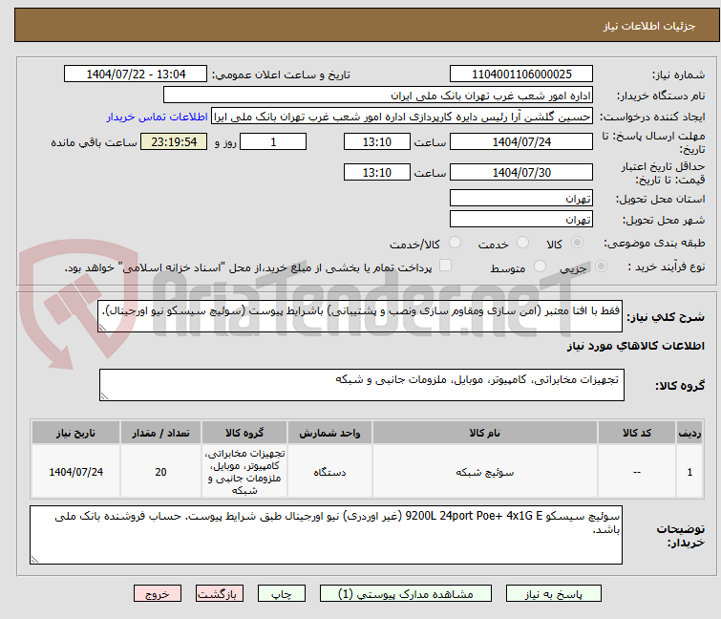The width and height of the screenshot is (721, 619).
Task: Click the 'گروه کالا' column header in table
Action: (244, 433)
